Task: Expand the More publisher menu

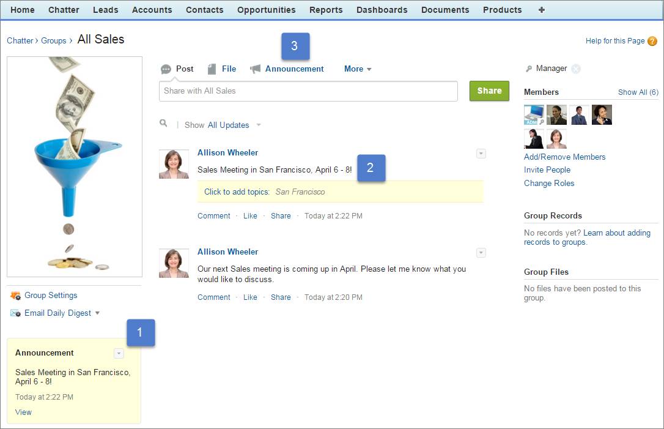Action: pos(358,69)
